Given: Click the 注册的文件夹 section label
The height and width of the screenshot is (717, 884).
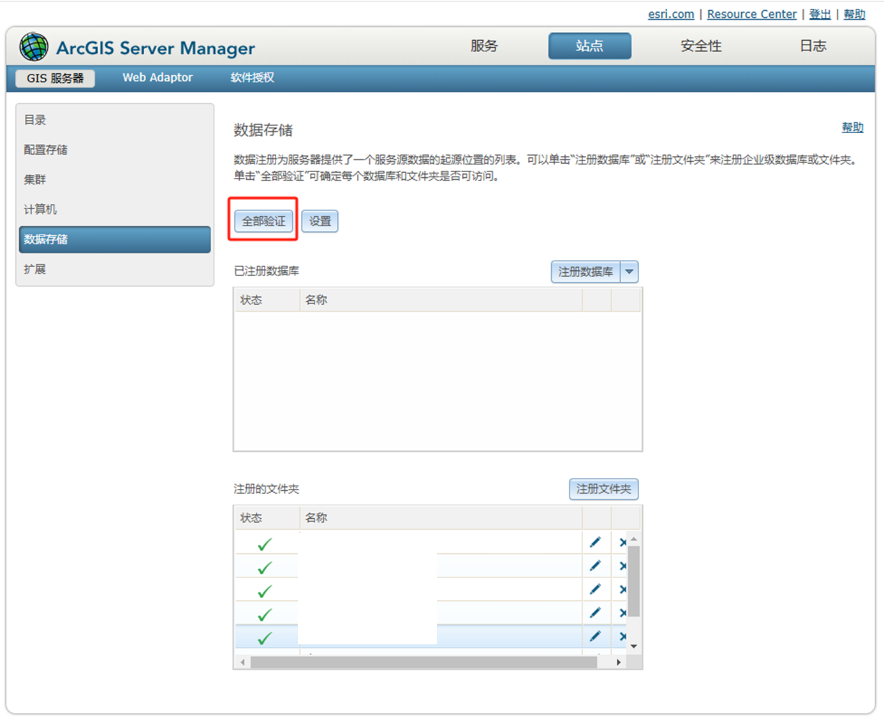Looking at the screenshot, I should click(267, 489).
